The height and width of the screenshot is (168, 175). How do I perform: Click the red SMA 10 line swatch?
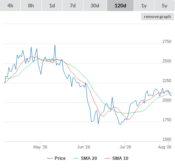click(x=107, y=158)
